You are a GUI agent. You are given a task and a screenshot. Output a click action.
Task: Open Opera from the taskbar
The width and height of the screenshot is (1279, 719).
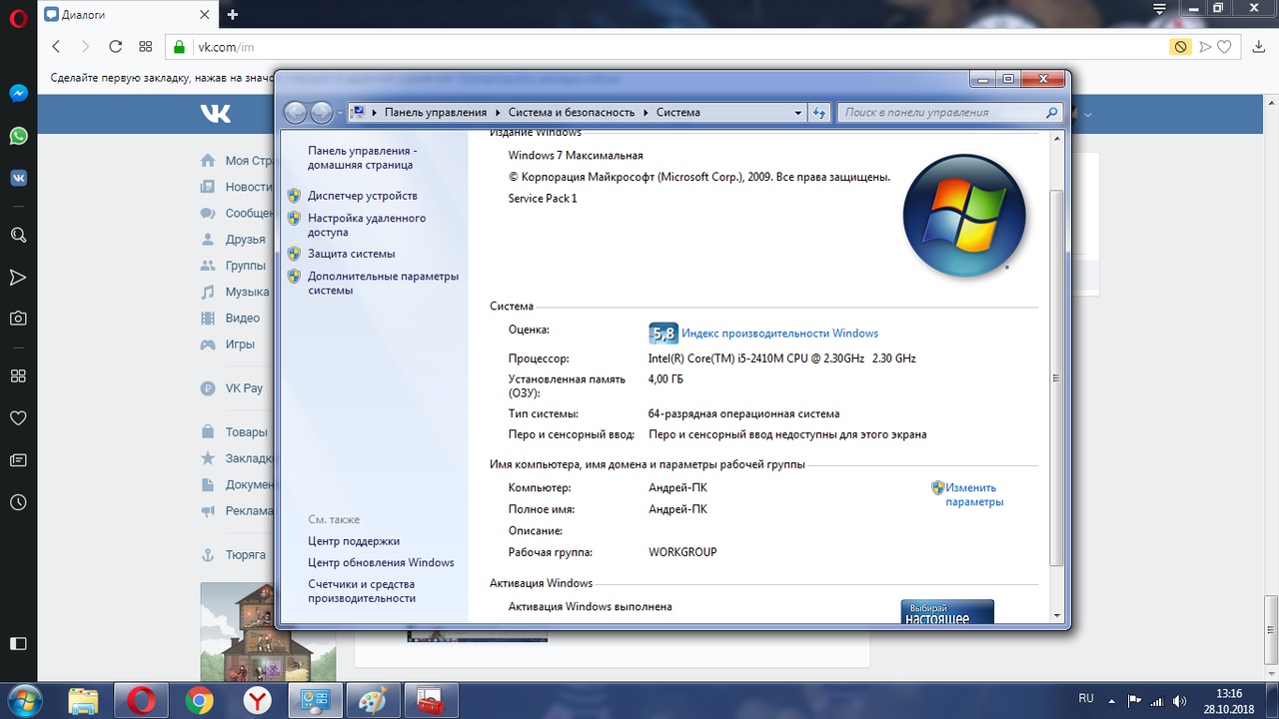[x=141, y=701]
